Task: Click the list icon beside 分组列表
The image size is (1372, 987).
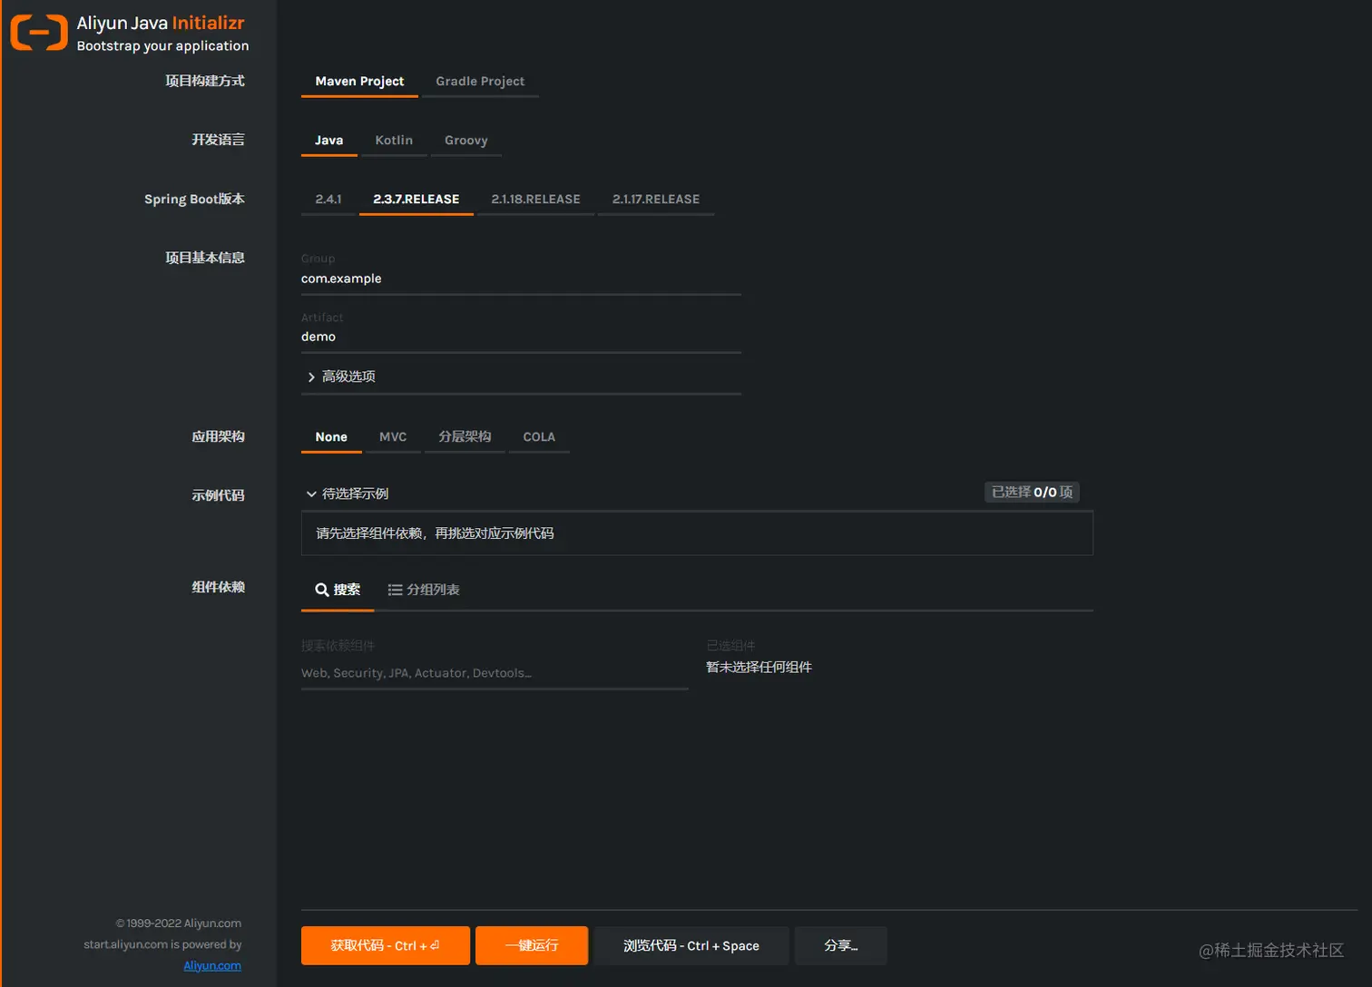Action: click(x=395, y=590)
